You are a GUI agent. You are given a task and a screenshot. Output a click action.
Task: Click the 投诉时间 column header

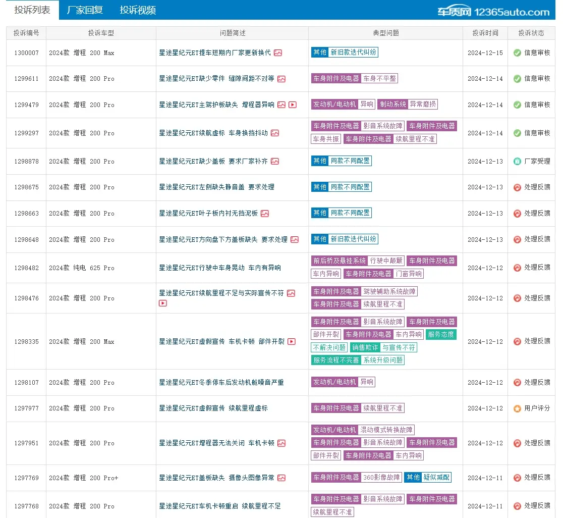(x=485, y=33)
